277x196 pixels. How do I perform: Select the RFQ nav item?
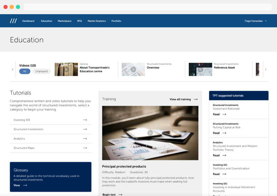tap(79, 21)
